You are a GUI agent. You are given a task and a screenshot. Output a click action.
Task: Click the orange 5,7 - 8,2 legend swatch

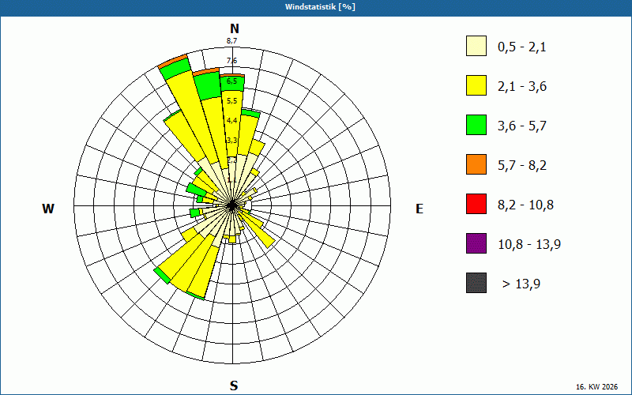(476, 164)
